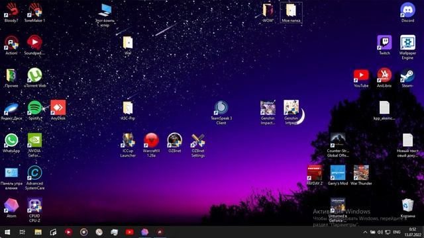Launch the ToneMaker 1 shortcut

coord(34,13)
